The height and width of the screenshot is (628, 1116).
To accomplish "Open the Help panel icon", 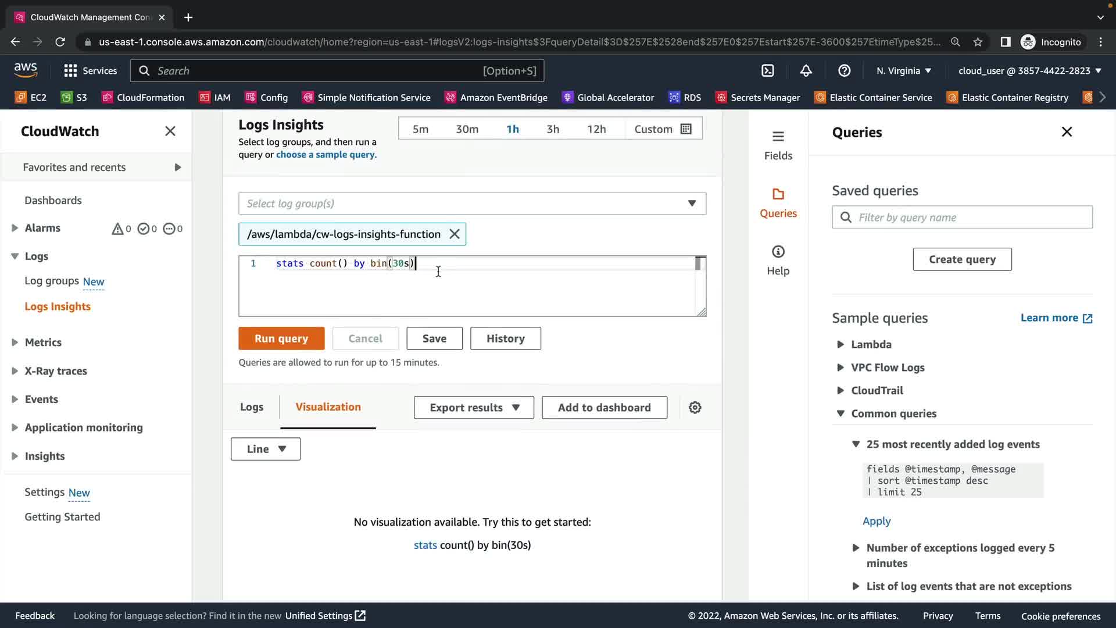I will coord(778,260).
